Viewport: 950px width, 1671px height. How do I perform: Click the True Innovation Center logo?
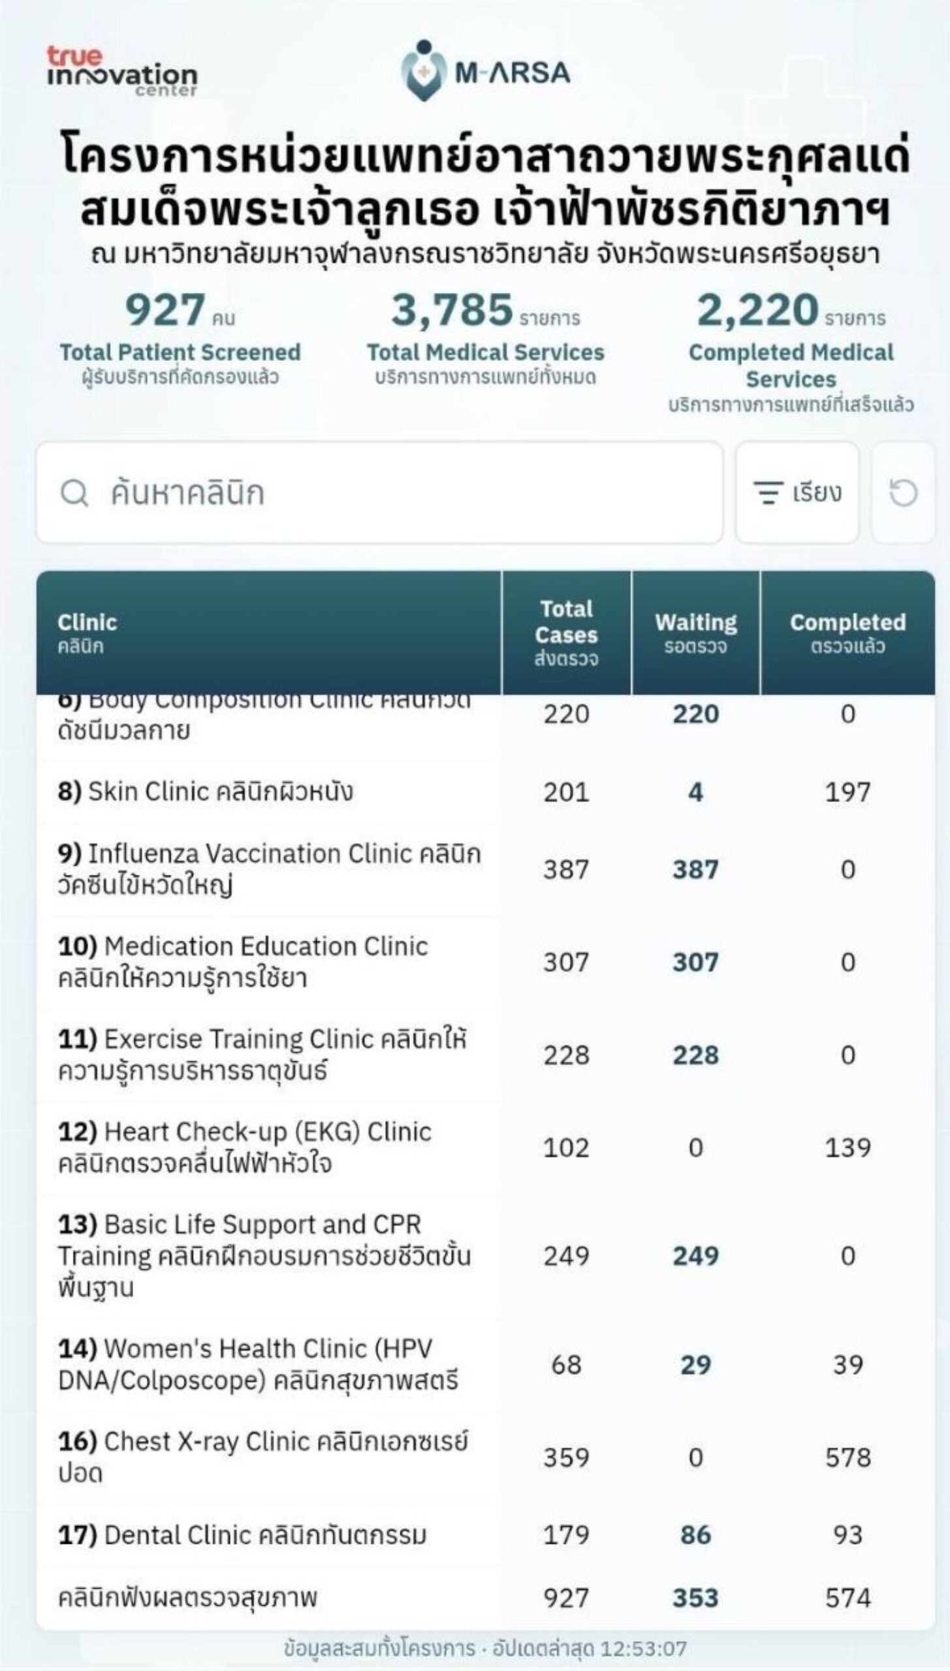click(x=121, y=72)
